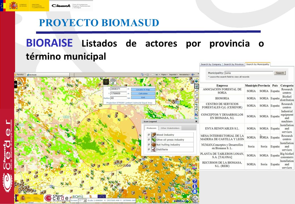295x204 pixels.
Task: Go to previous map view arrow
Action: 196,105
